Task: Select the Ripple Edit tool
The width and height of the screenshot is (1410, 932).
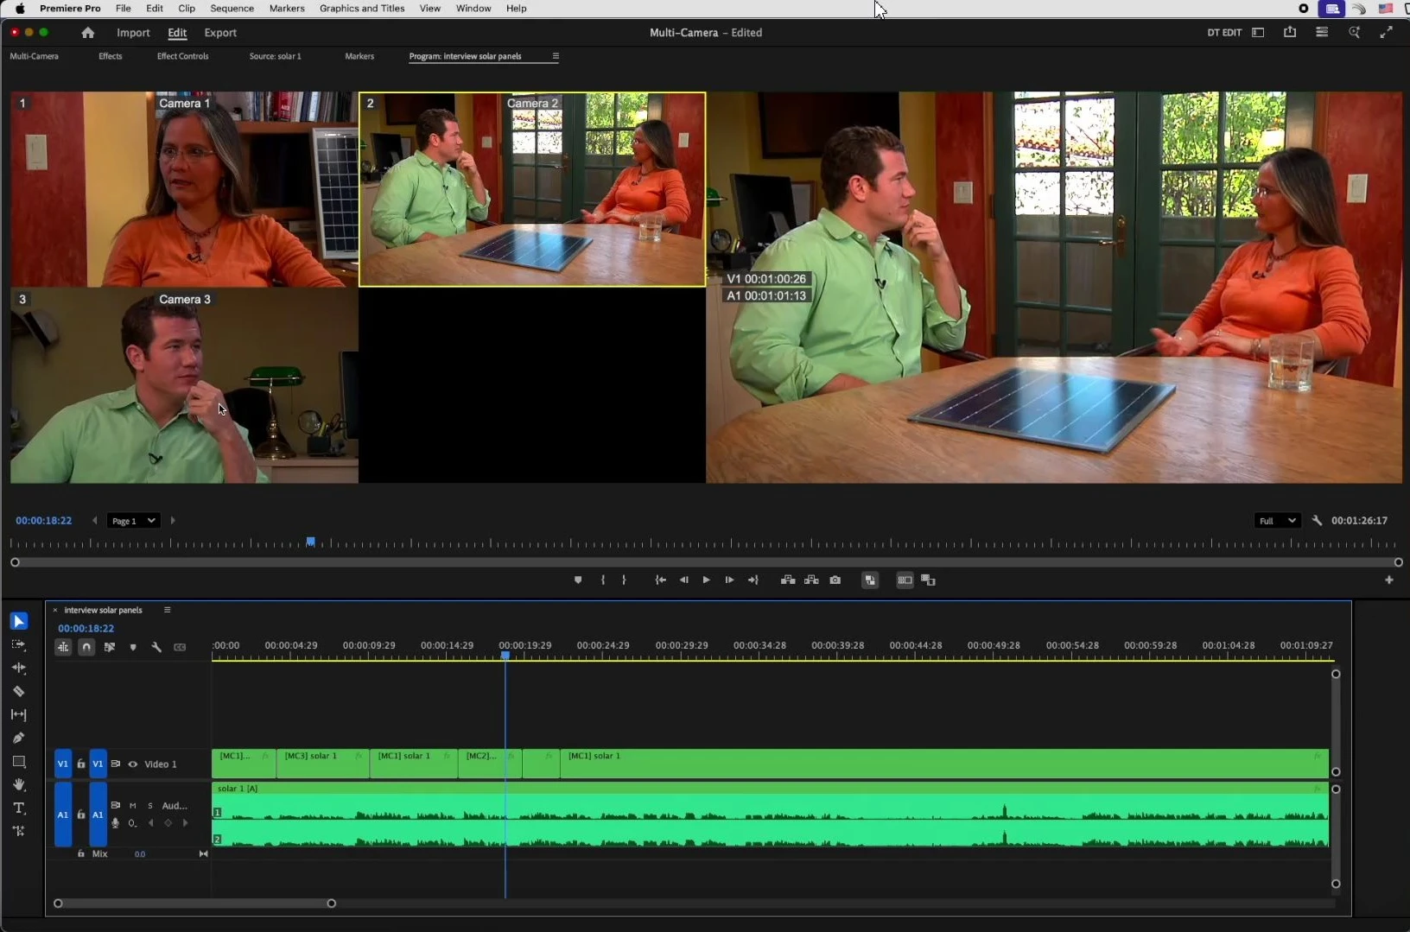Action: [x=18, y=669]
